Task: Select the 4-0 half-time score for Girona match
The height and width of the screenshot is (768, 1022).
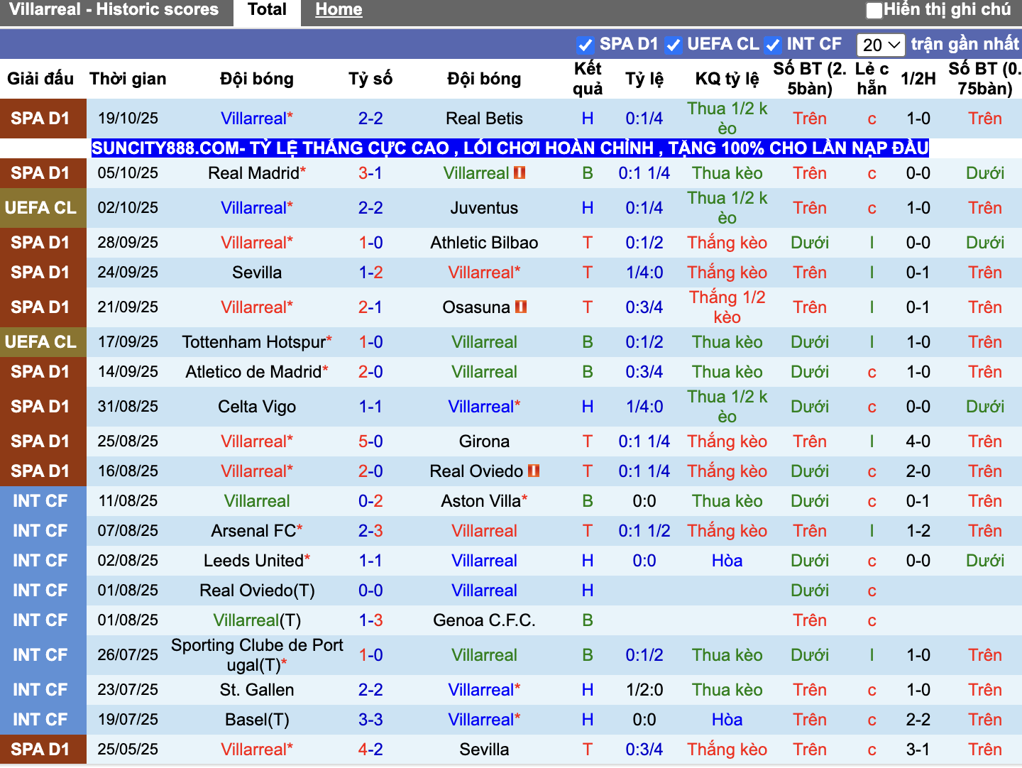Action: (918, 441)
